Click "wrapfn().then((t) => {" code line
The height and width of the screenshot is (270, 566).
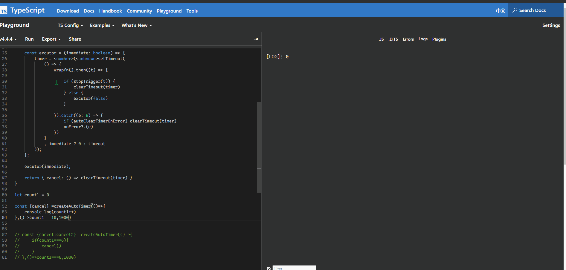[81, 70]
